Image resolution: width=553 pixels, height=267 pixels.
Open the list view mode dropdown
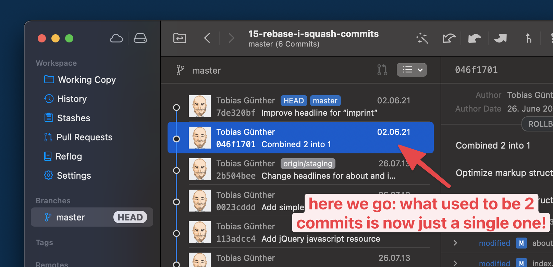click(411, 70)
